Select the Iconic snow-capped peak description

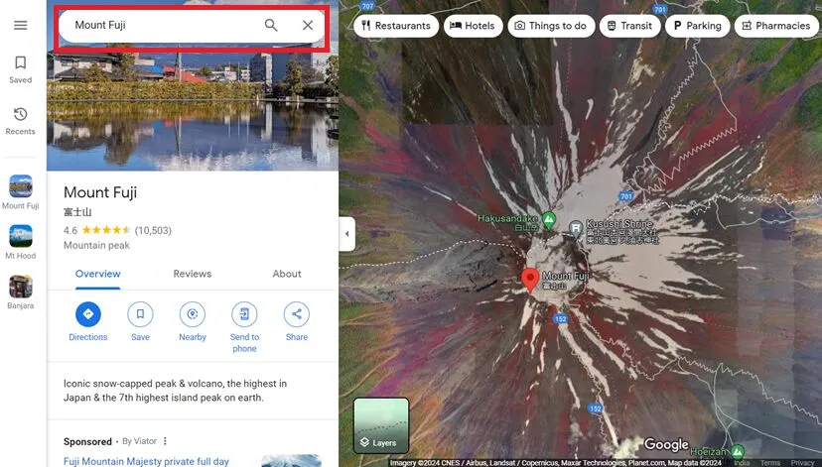click(175, 391)
